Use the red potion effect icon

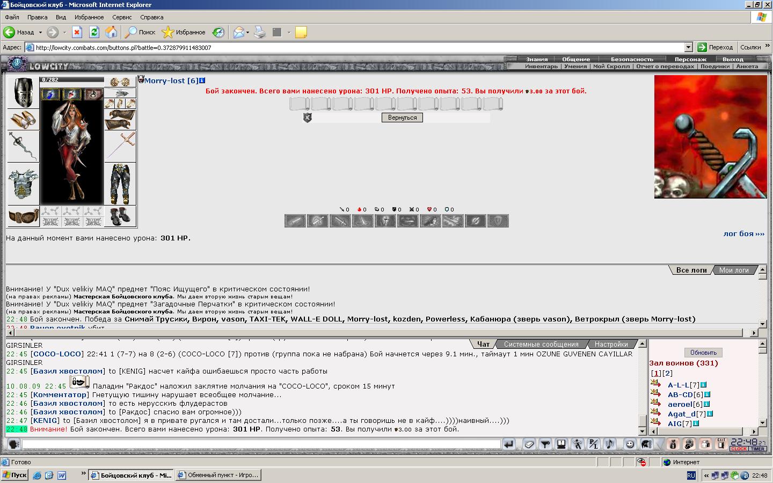72,94
